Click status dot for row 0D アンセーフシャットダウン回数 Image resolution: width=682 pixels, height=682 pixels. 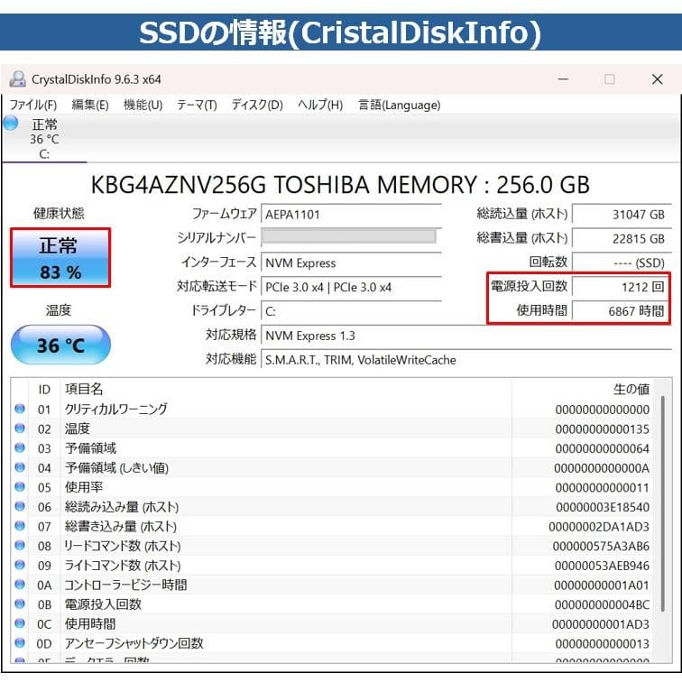[20, 642]
